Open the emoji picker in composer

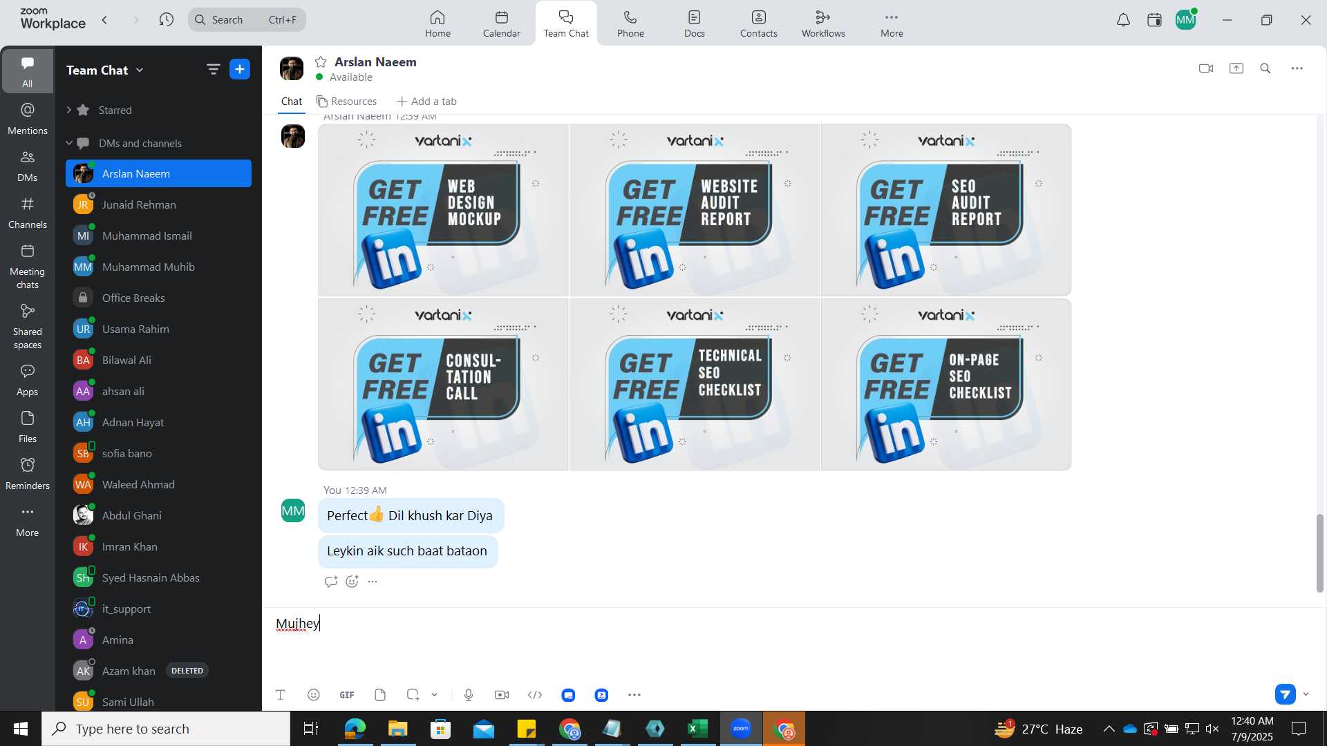click(314, 695)
